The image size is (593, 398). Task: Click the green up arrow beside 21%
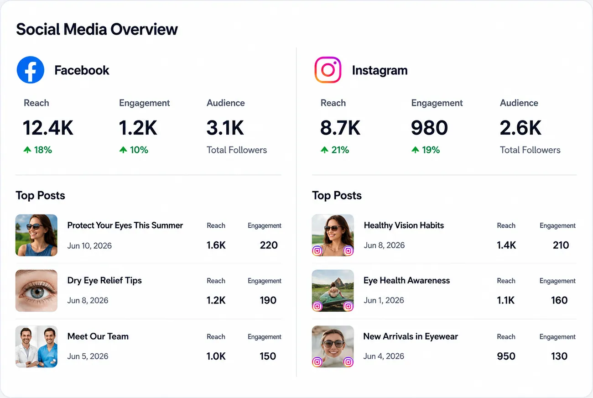(x=324, y=150)
